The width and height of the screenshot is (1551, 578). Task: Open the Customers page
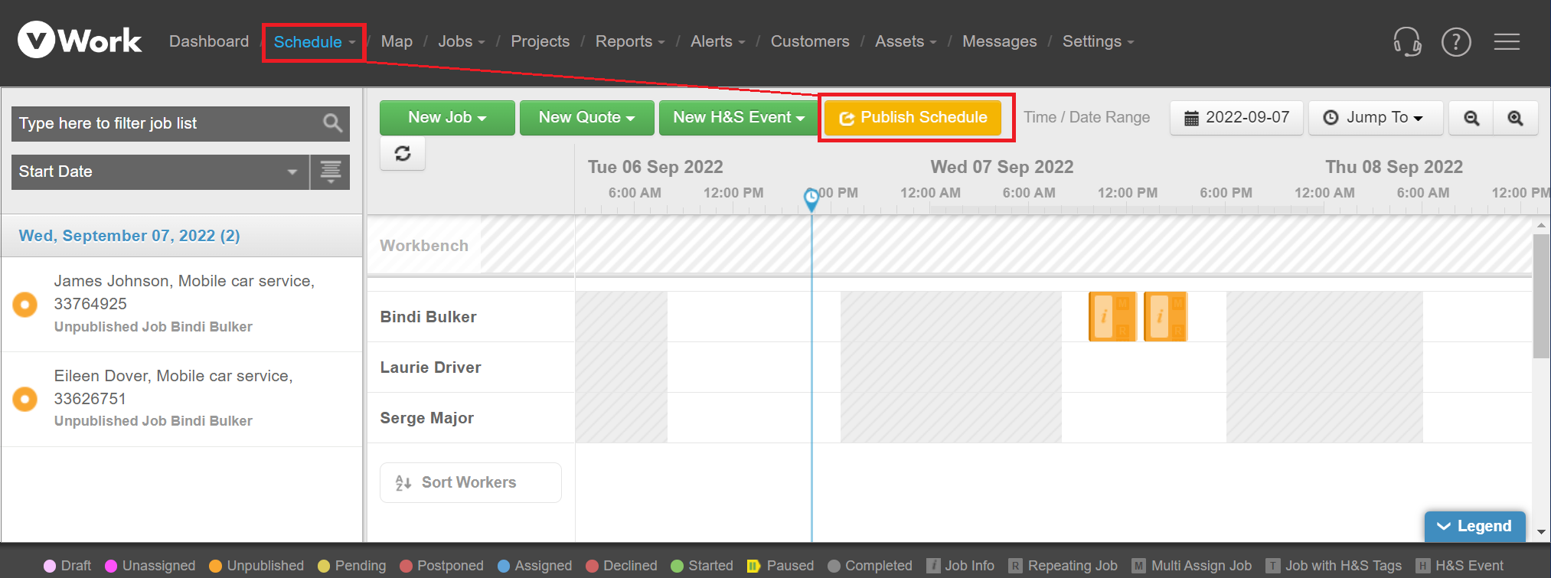(x=810, y=41)
